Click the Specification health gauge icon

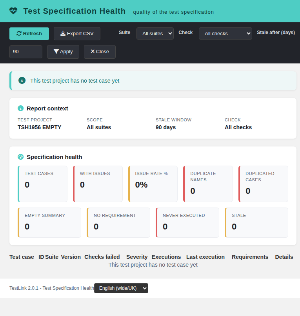click(x=21, y=157)
